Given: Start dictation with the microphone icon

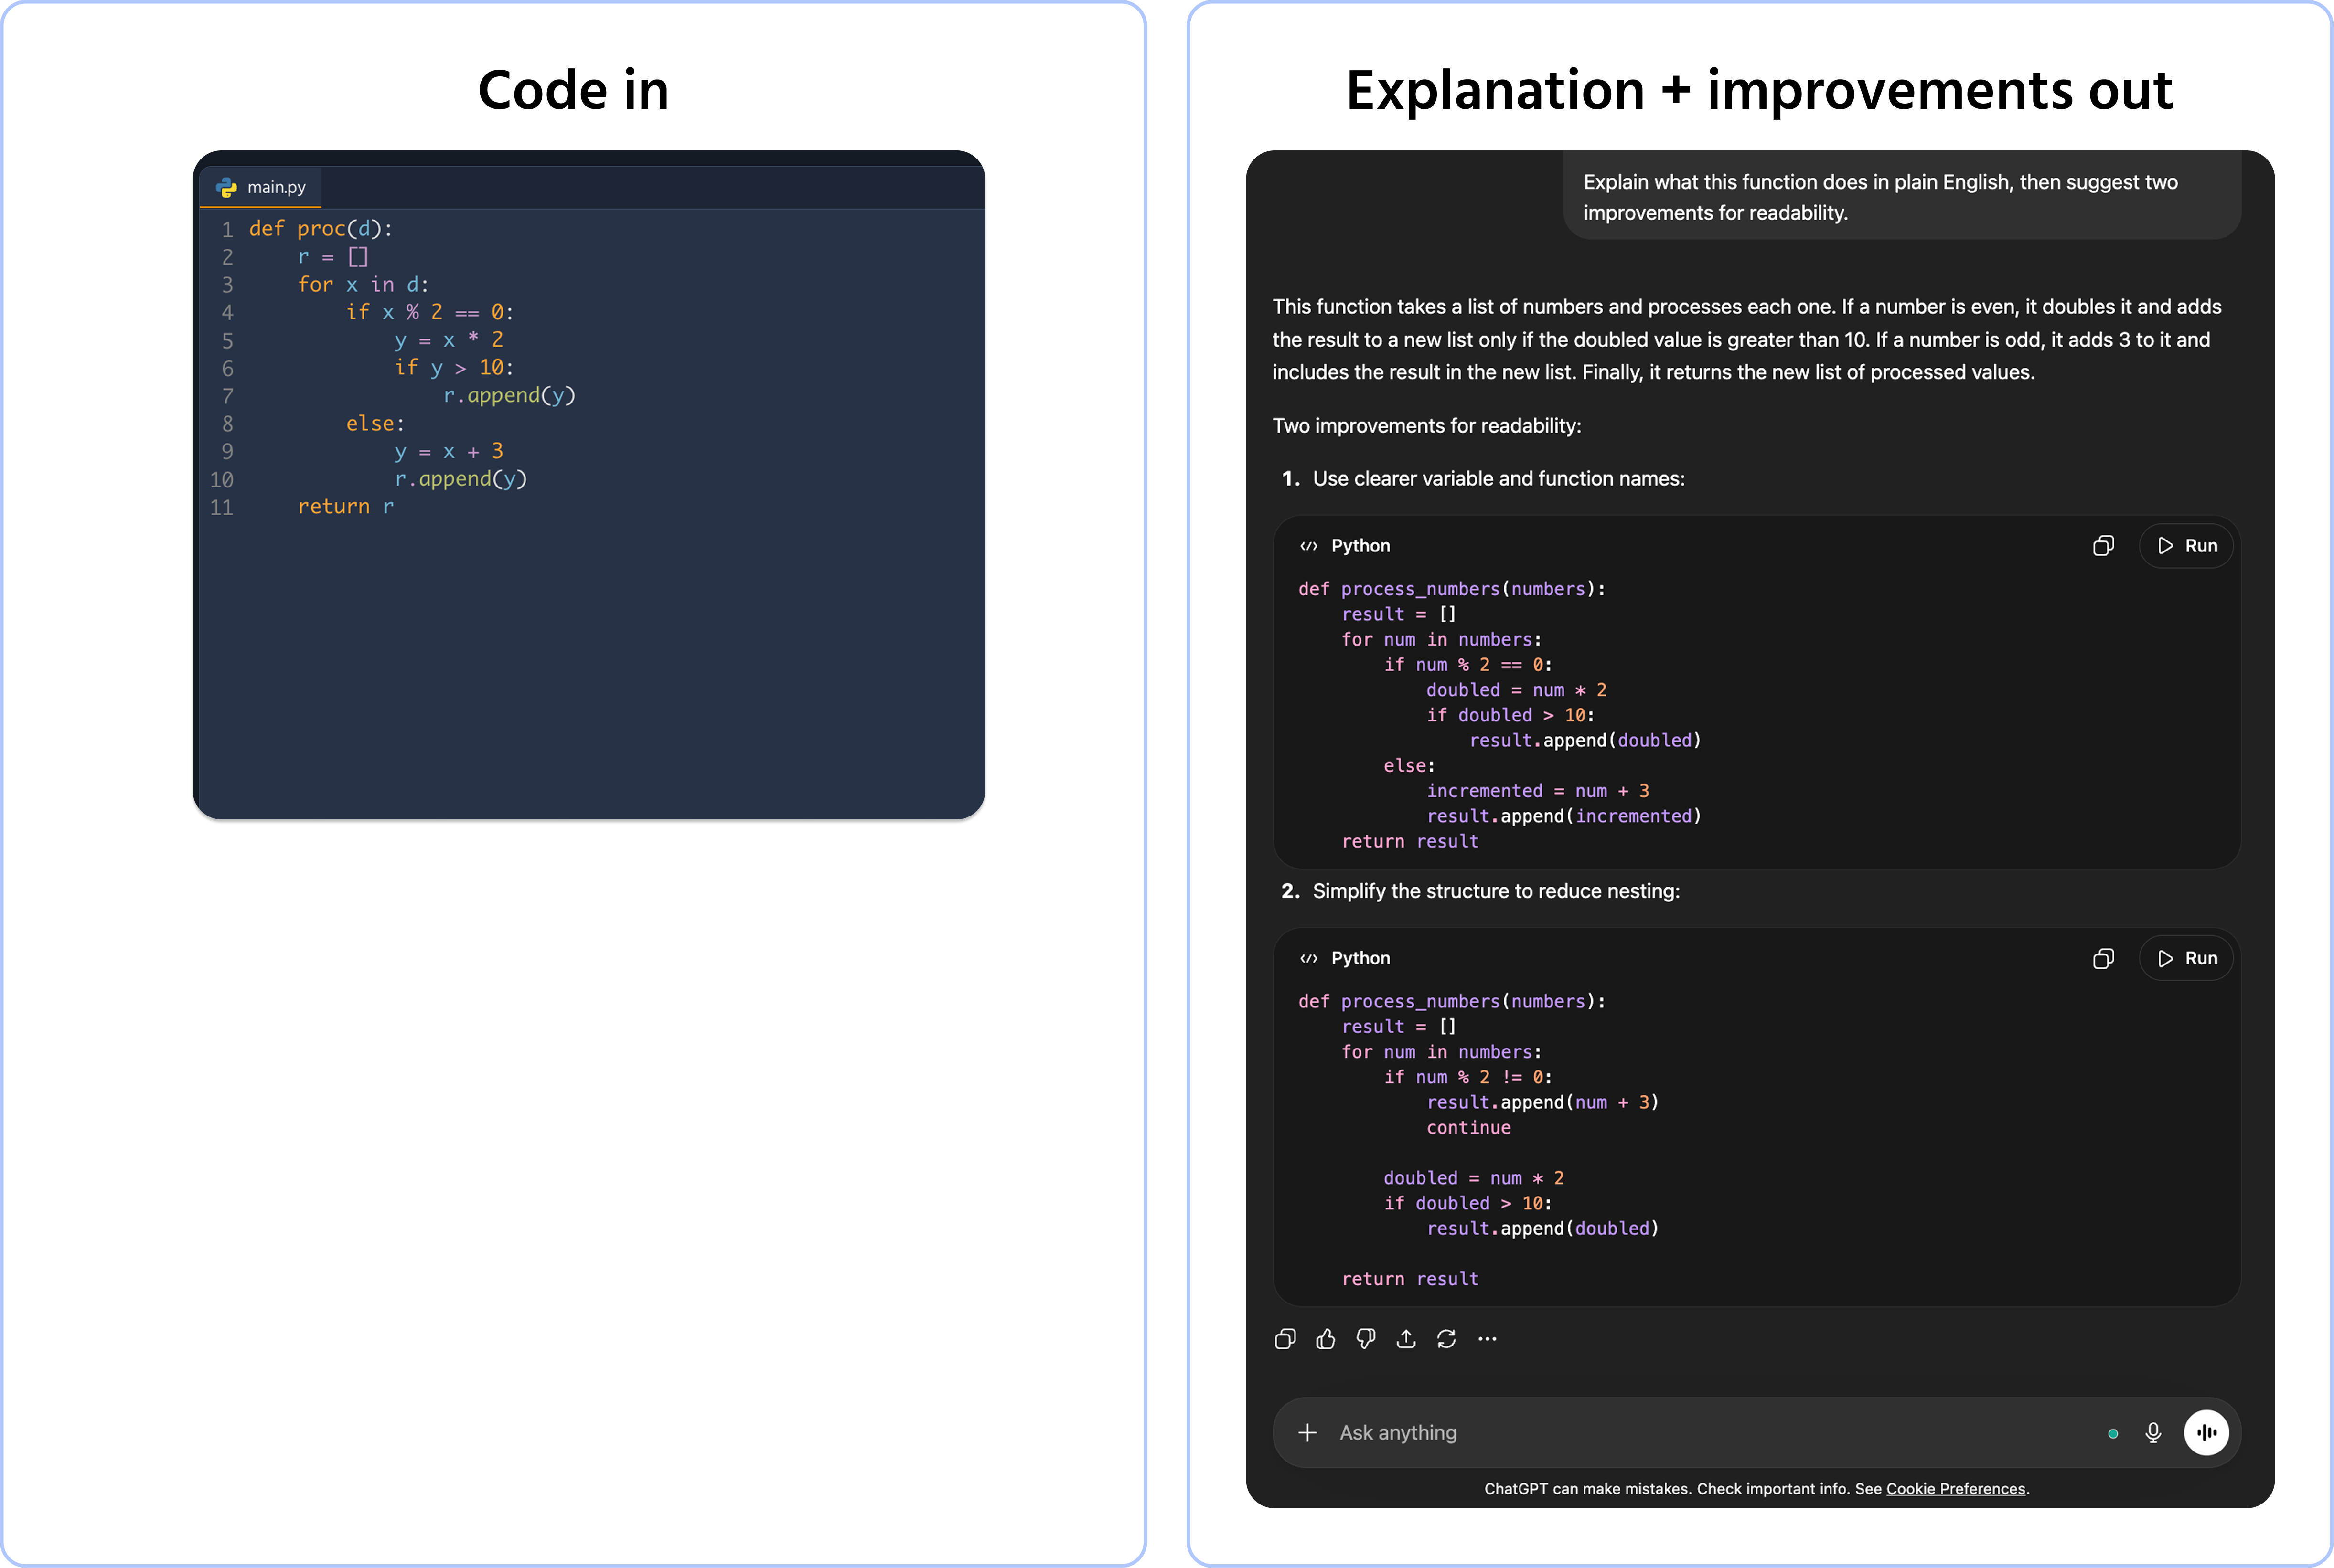Looking at the screenshot, I should 2154,1433.
